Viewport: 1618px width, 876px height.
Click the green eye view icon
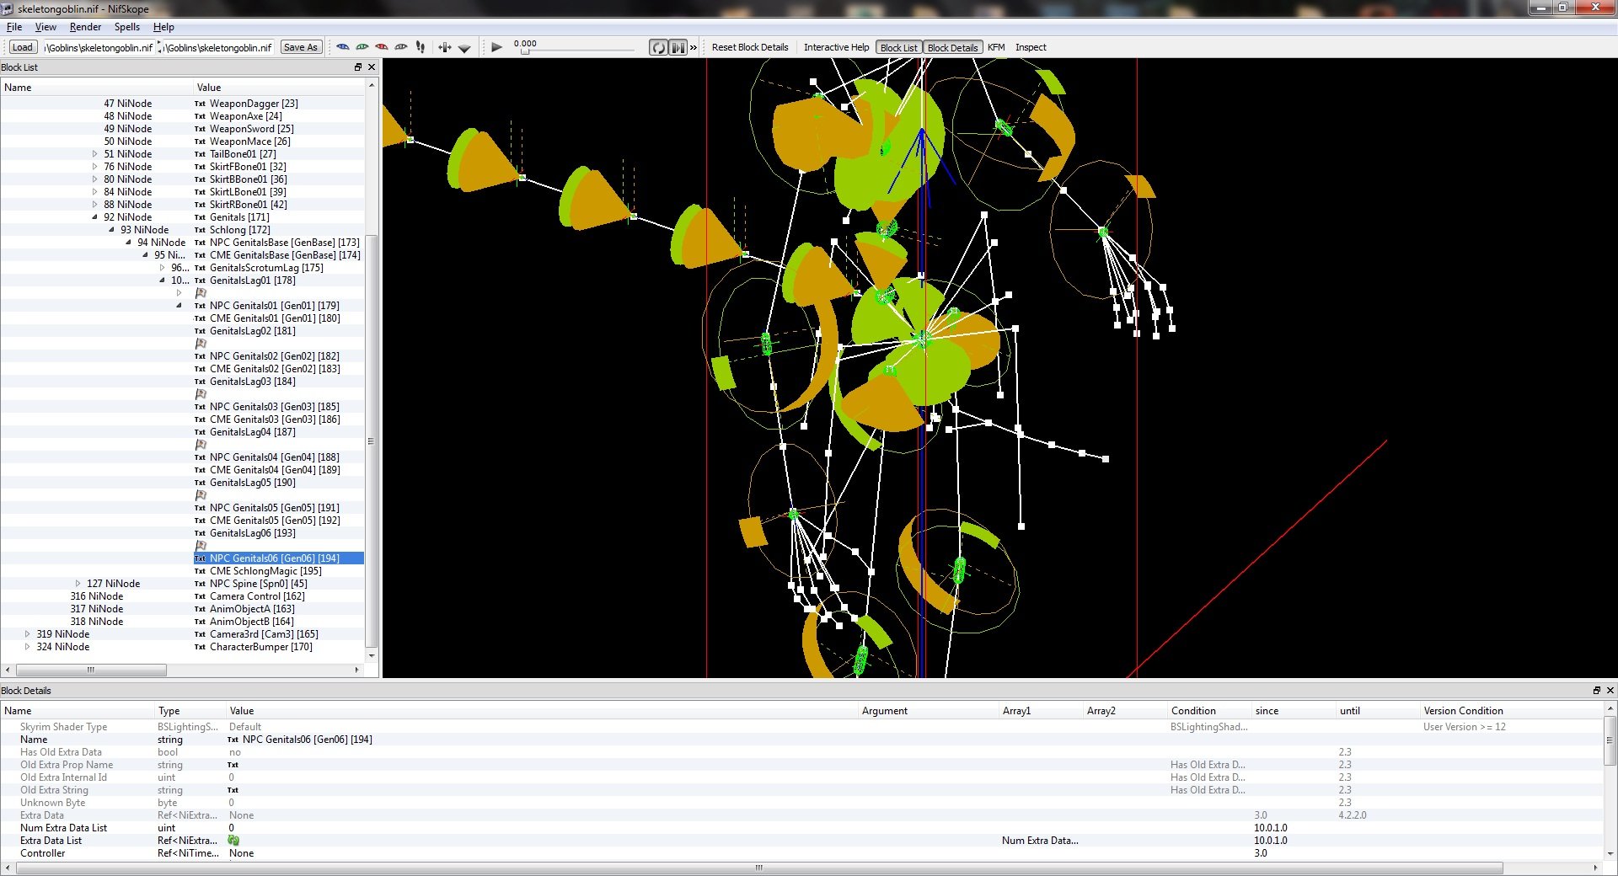362,47
